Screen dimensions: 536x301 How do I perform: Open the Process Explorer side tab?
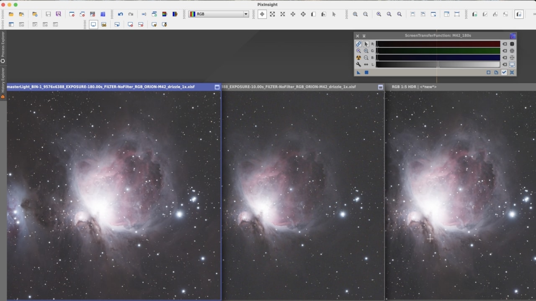[3, 44]
